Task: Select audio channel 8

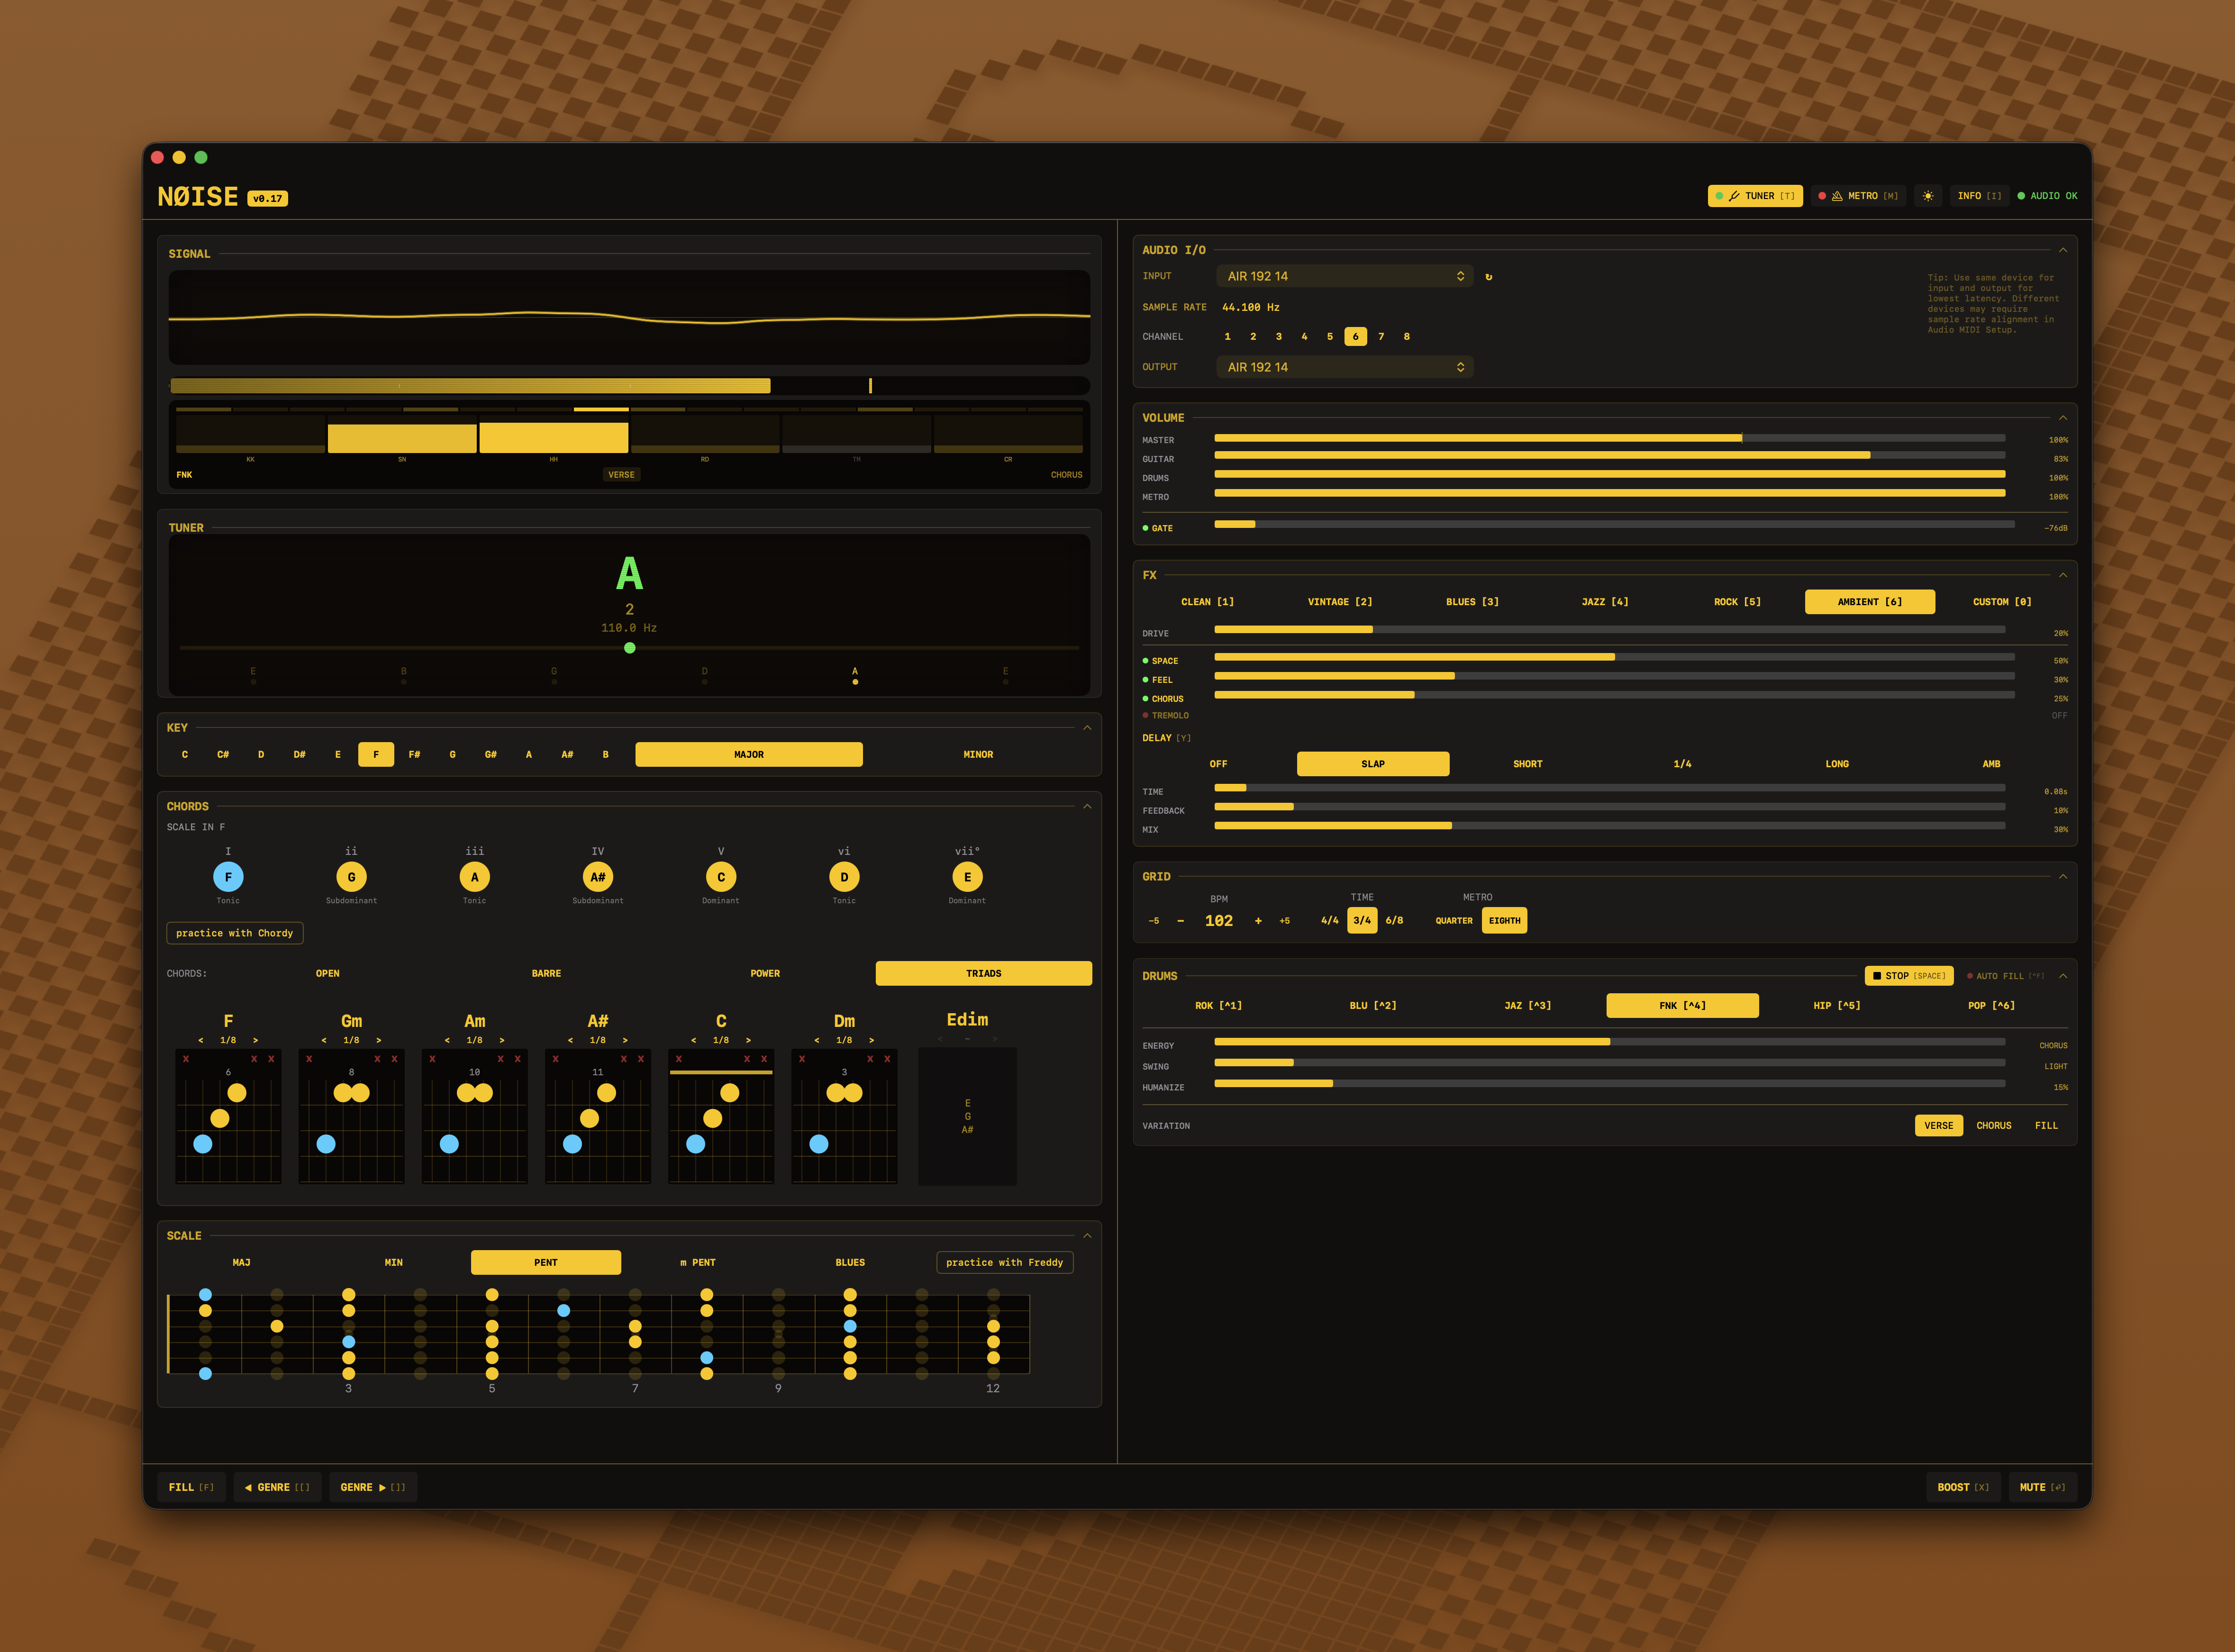Action: point(1406,336)
